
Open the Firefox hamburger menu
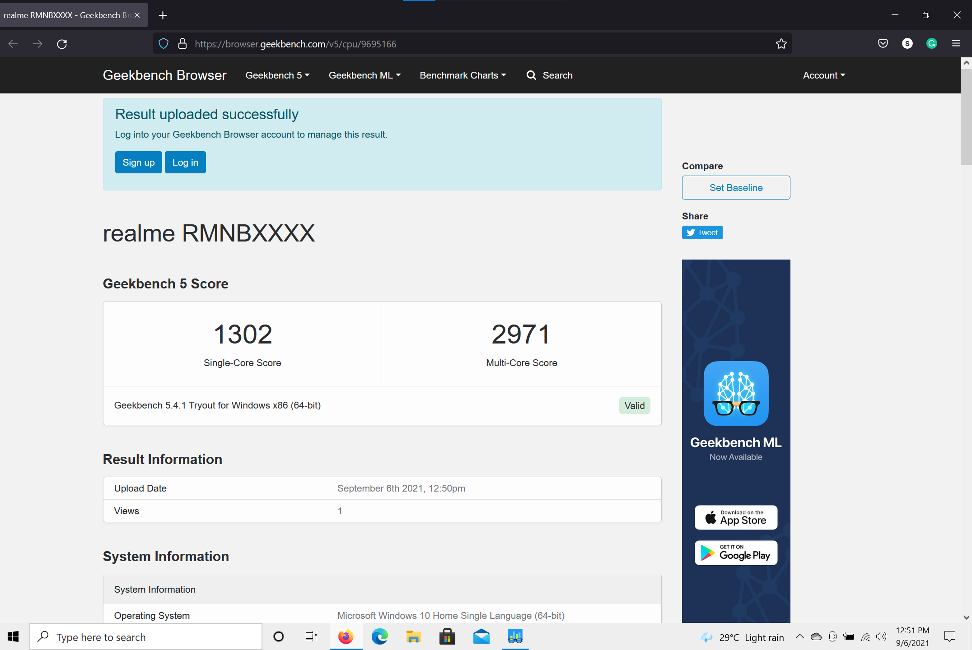coord(956,43)
